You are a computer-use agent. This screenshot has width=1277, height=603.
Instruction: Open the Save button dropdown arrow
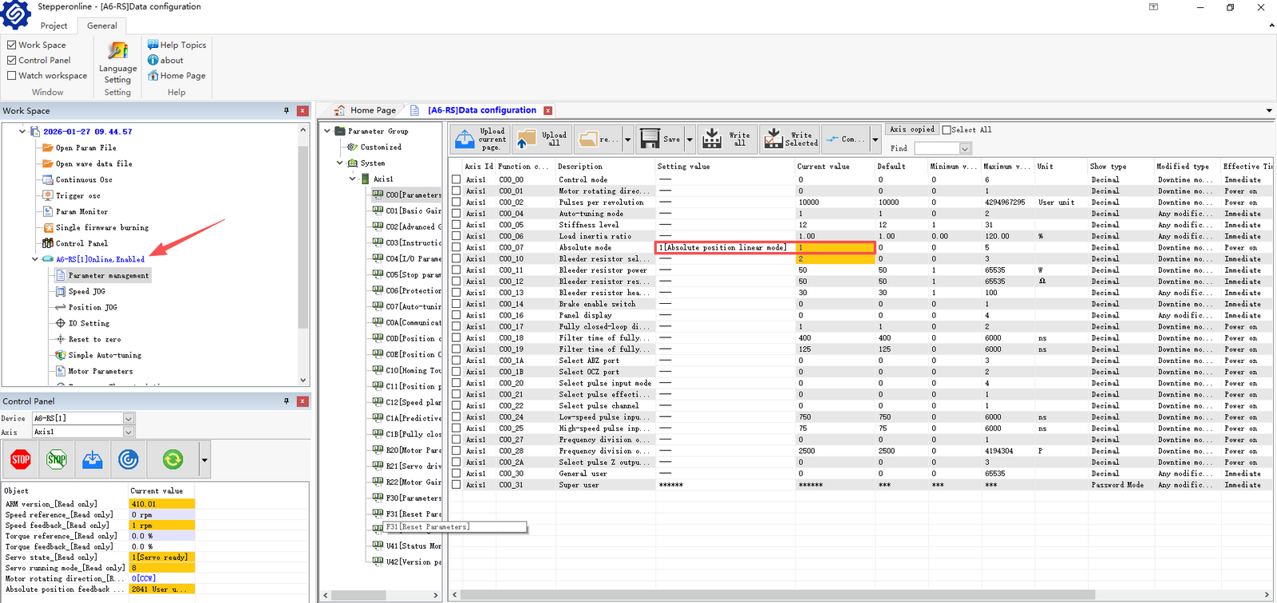point(690,140)
